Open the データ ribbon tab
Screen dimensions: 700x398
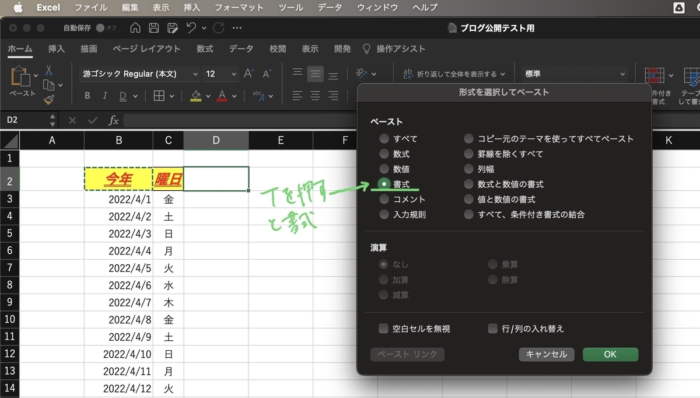241,49
